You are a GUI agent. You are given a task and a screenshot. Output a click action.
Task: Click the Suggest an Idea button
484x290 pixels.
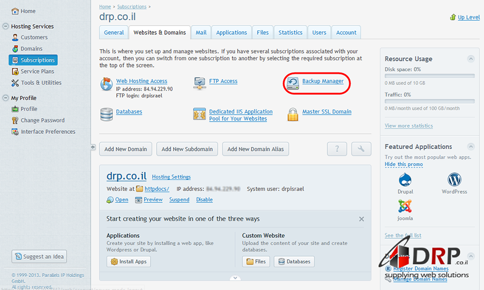[39, 256]
